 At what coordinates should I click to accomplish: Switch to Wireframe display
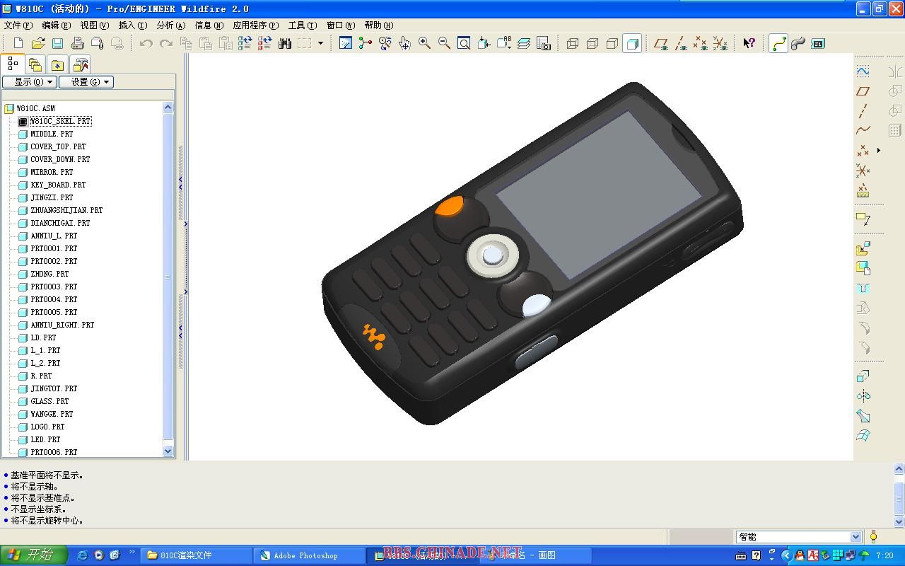[x=573, y=43]
